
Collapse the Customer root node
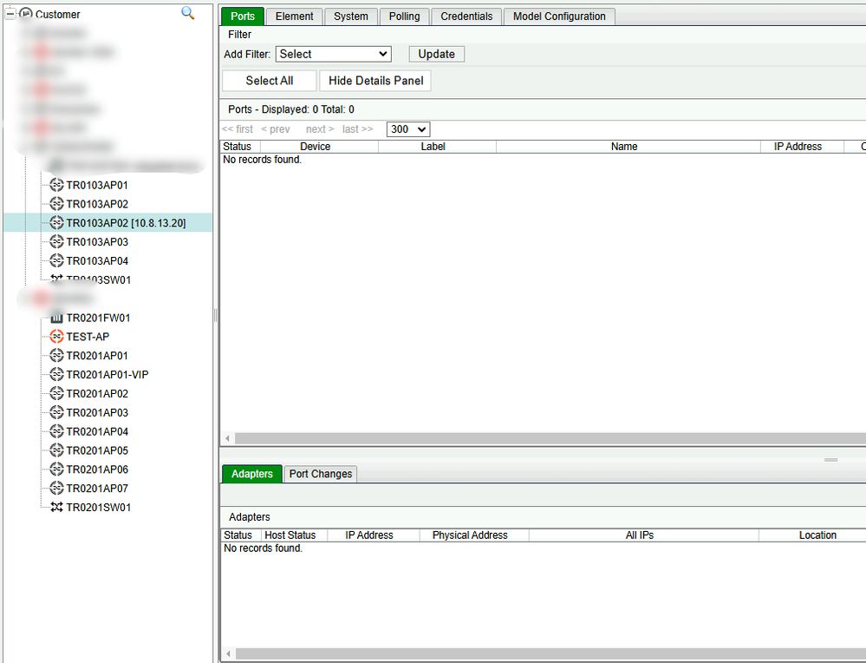(10, 13)
